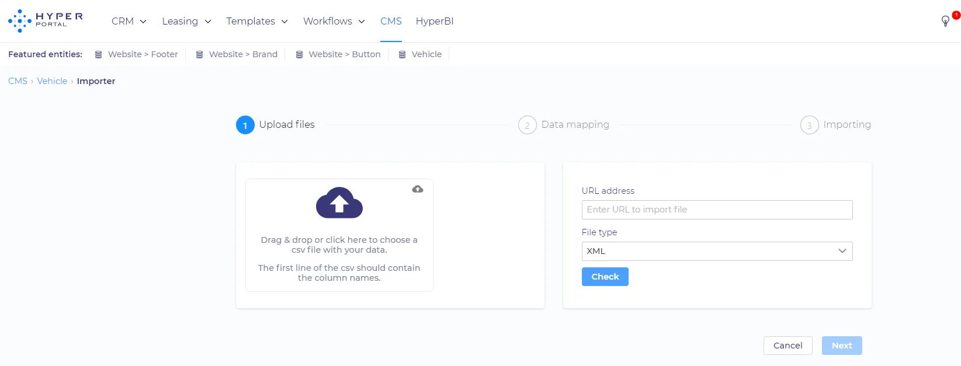Screen dimensions: 961x366
Task: Click the Upload files step label
Action: click(287, 124)
